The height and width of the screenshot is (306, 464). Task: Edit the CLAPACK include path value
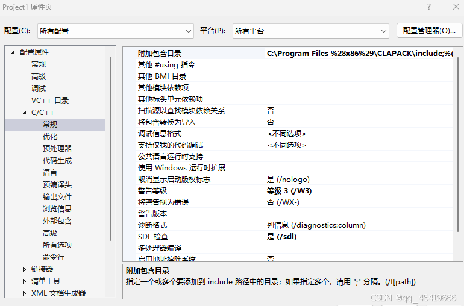tap(359, 54)
